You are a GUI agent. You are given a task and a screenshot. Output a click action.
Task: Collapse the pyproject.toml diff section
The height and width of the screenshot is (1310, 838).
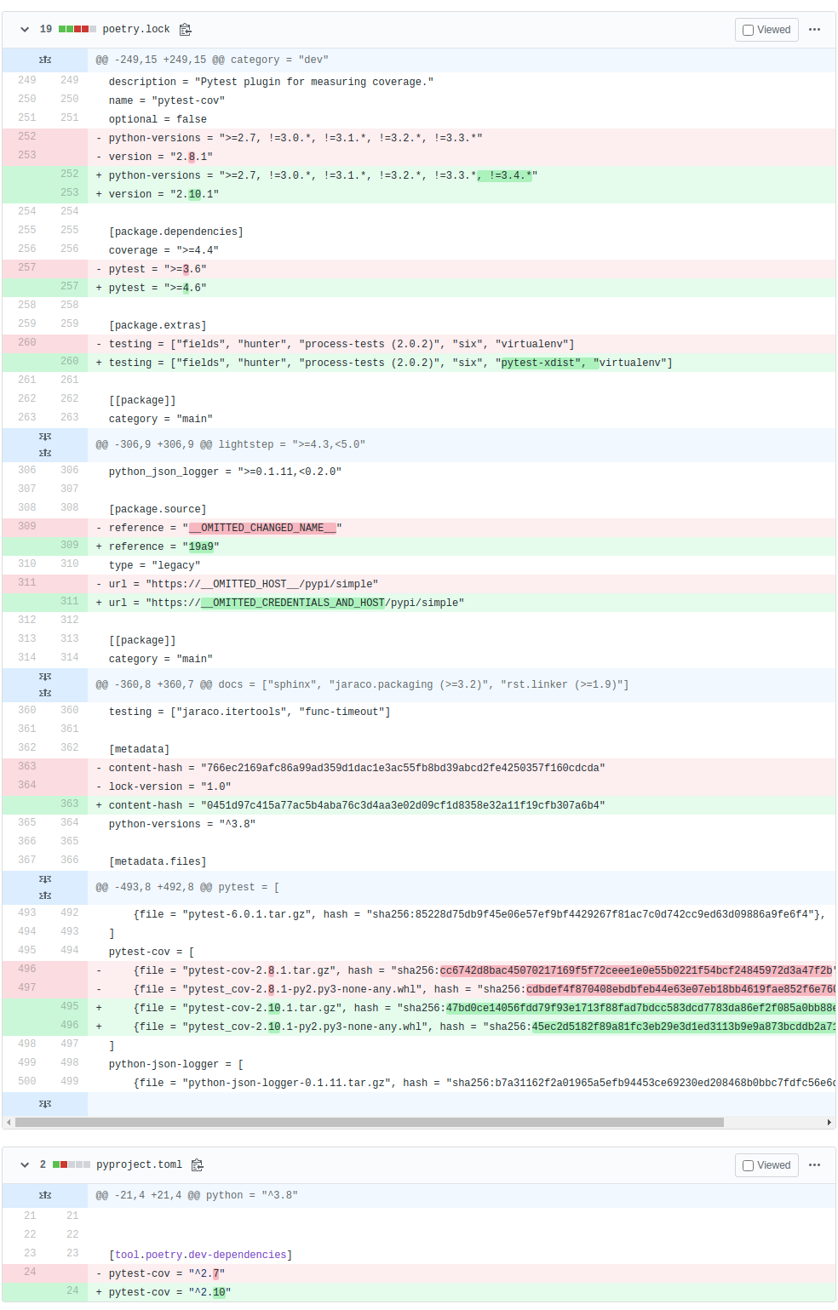(x=25, y=1164)
